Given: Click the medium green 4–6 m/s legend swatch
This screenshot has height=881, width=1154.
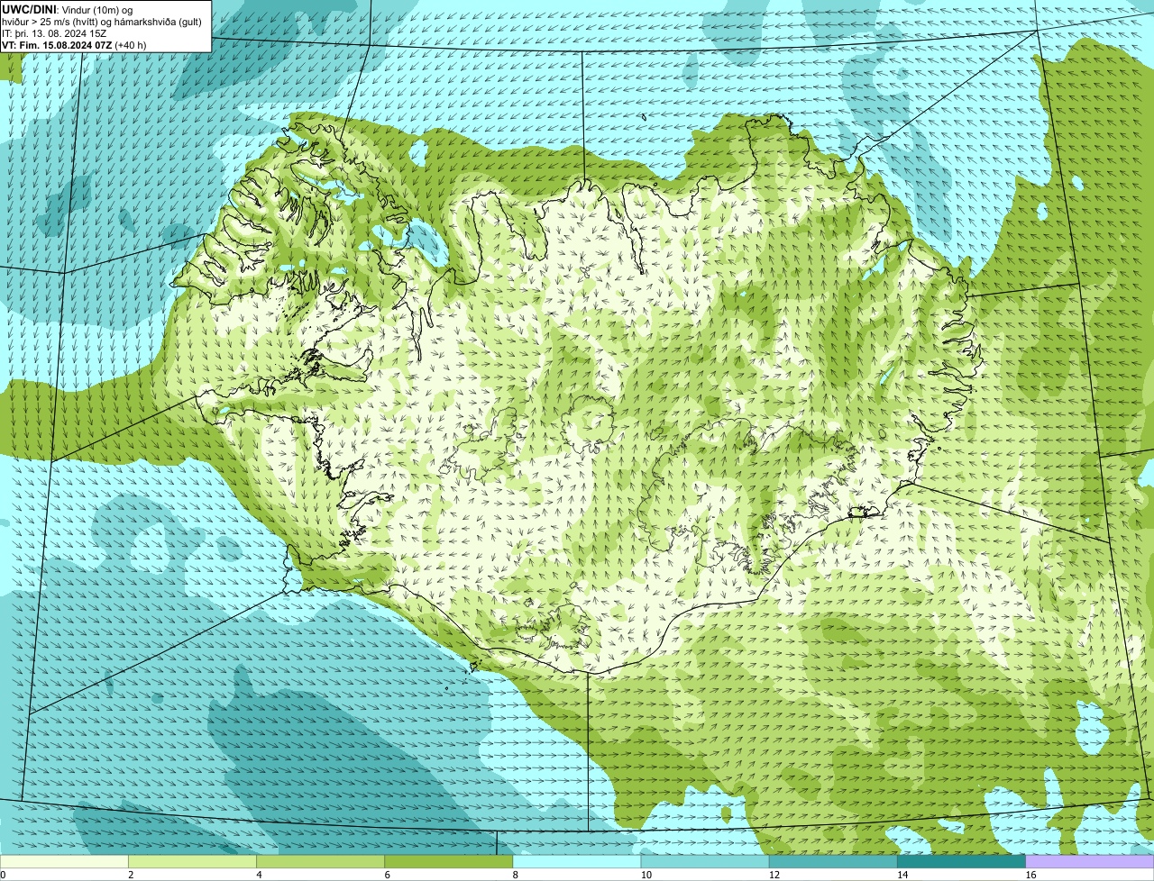Looking at the screenshot, I should (x=320, y=861).
